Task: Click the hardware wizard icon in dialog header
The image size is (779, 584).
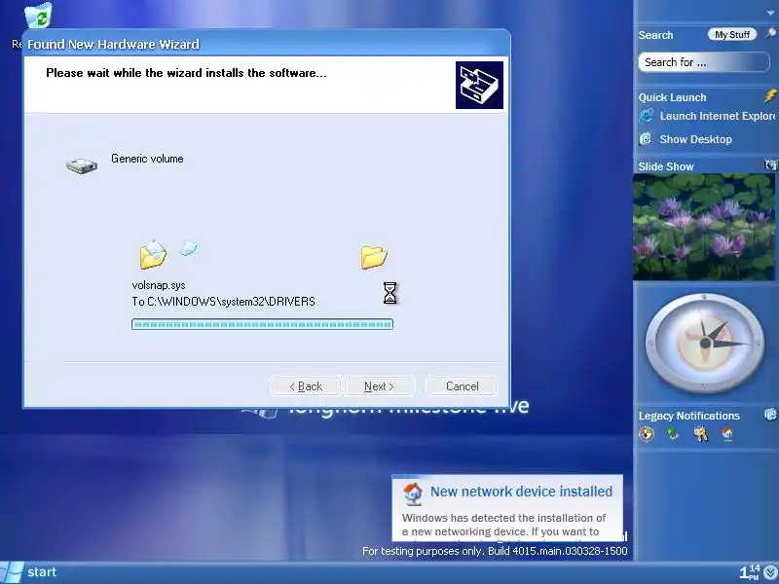Action: pos(479,85)
